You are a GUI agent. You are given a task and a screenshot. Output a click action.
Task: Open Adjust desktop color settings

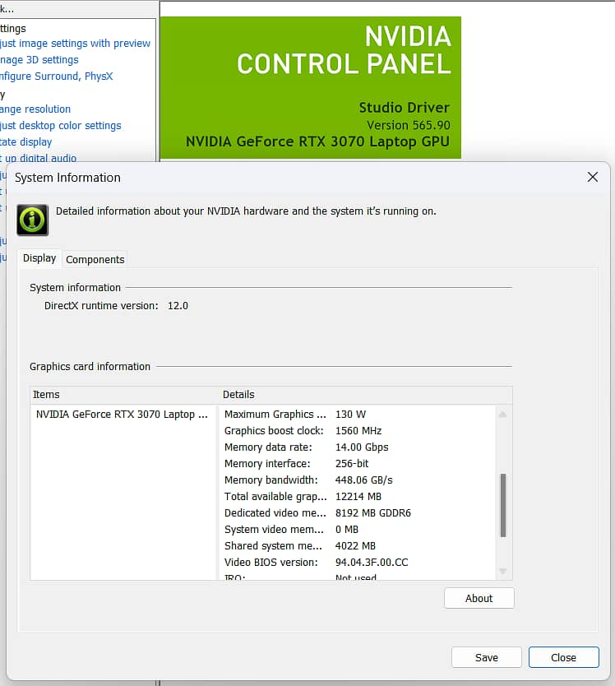click(x=61, y=126)
